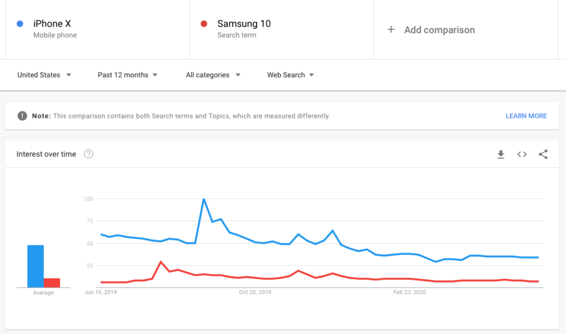Screen dimensions: 566x334
Task: Open the Web Search dropdown
Action: tap(290, 75)
